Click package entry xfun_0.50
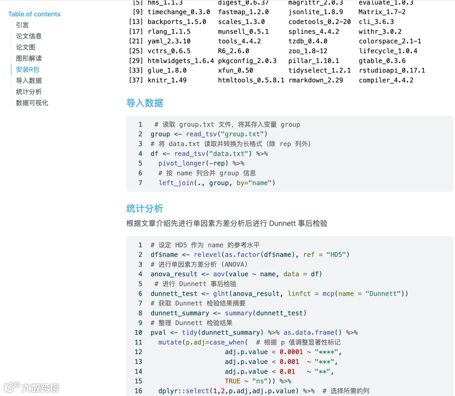Image resolution: width=455 pixels, height=396 pixels. point(236,70)
